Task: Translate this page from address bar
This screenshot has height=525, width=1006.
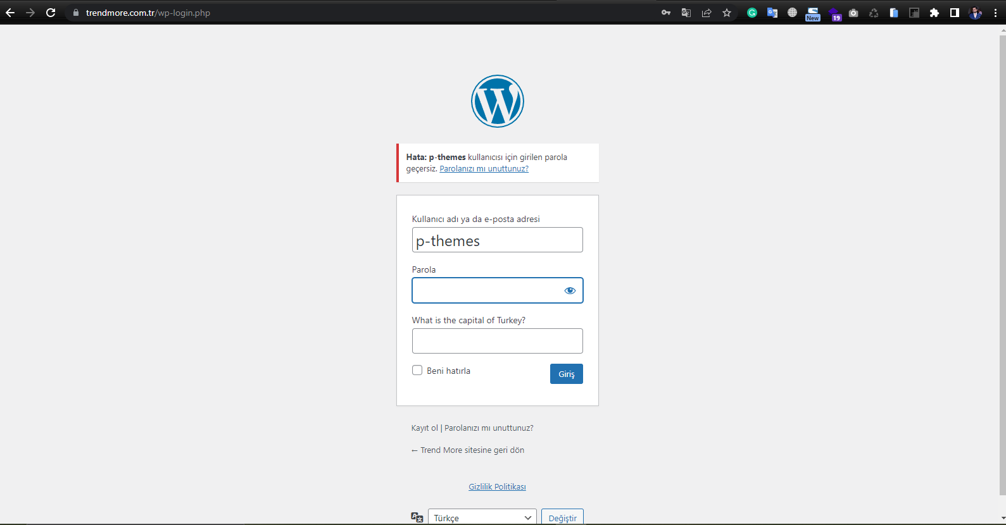Action: [686, 13]
